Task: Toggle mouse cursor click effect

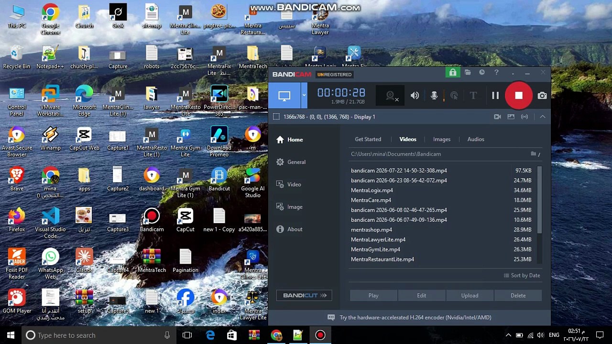Action: 454,96
